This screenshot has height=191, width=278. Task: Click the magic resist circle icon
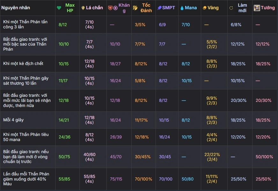click(115, 8)
